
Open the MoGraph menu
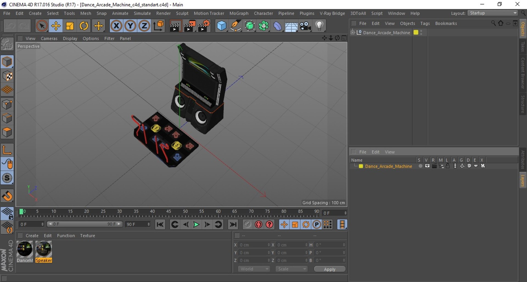(239, 13)
